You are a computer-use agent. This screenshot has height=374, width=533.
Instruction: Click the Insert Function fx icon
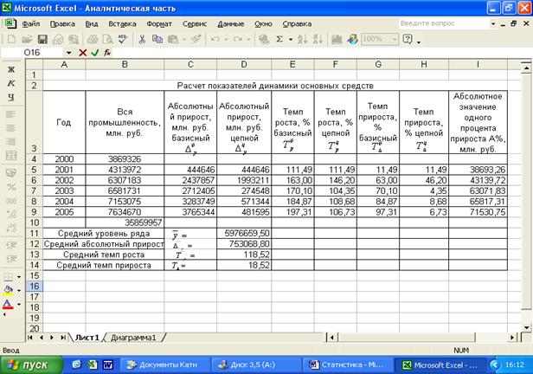107,53
